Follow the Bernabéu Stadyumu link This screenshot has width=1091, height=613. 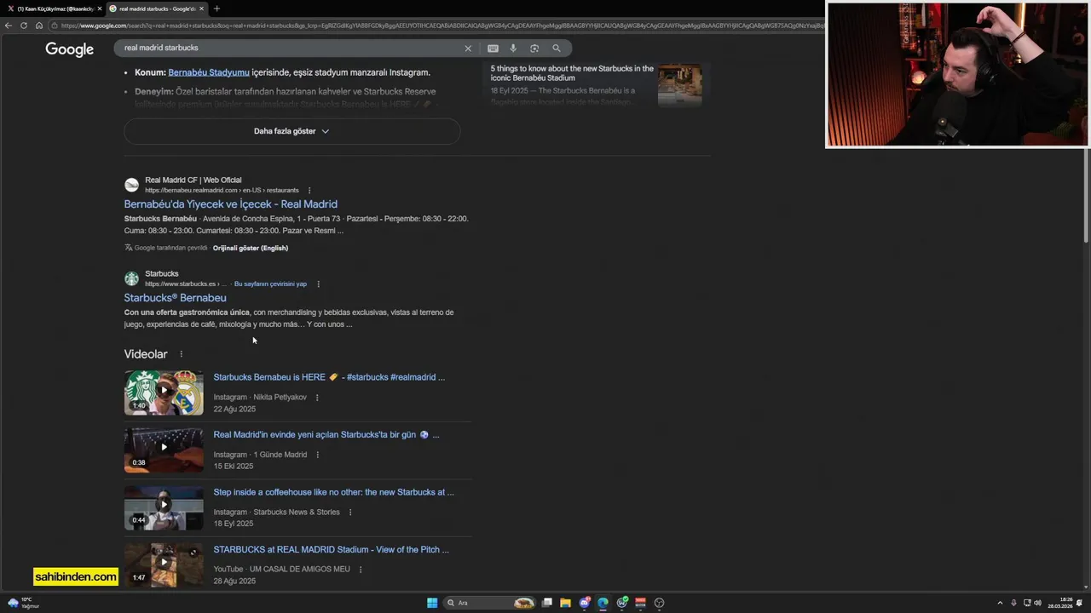[x=209, y=72]
